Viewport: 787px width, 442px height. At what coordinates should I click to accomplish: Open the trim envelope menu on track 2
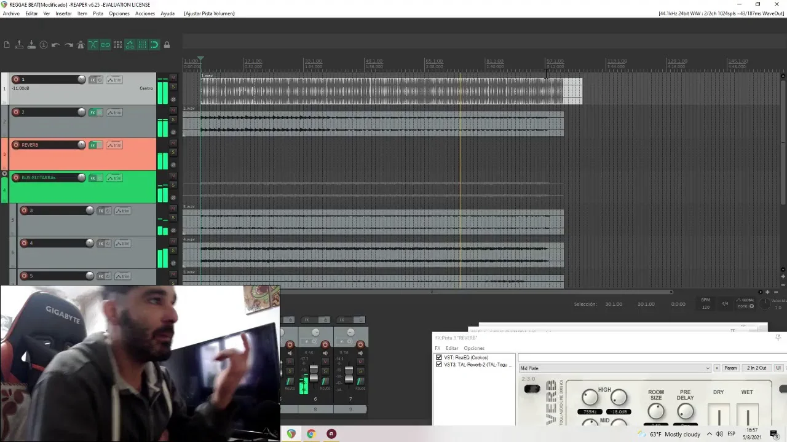point(114,112)
